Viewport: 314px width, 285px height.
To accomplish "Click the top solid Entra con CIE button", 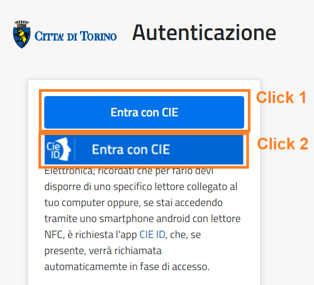I will [144, 112].
